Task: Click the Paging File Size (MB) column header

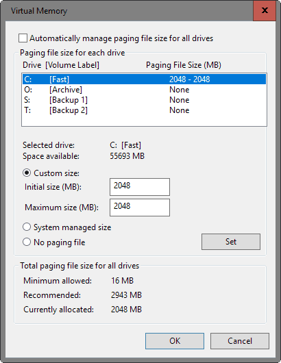Action: pyautogui.click(x=184, y=65)
